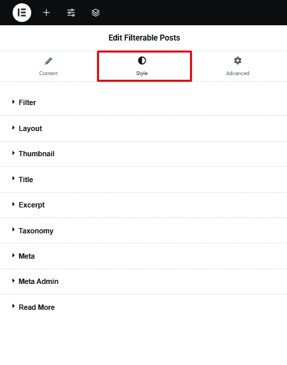The height and width of the screenshot is (365, 287).
Task: Open the structure layers icon
Action: (x=96, y=13)
